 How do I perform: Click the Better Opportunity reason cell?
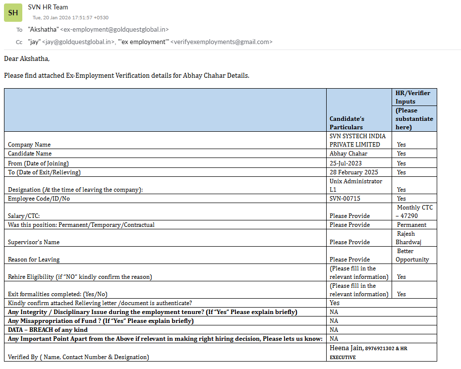click(x=412, y=255)
